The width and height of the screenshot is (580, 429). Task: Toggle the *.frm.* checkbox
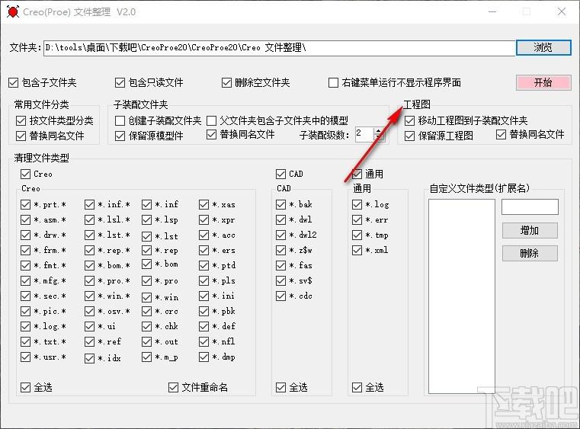tap(25, 250)
